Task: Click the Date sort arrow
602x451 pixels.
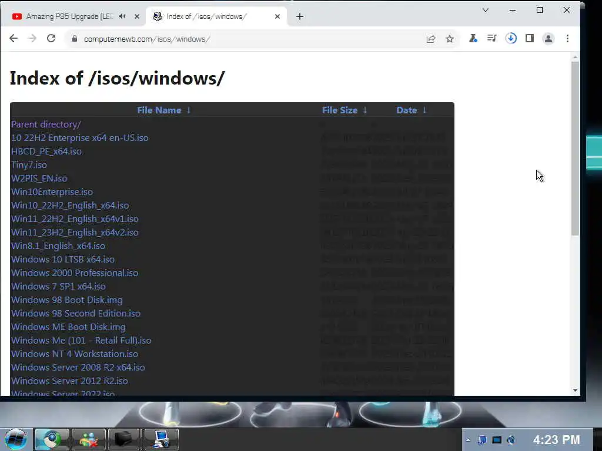Action: coord(424,110)
